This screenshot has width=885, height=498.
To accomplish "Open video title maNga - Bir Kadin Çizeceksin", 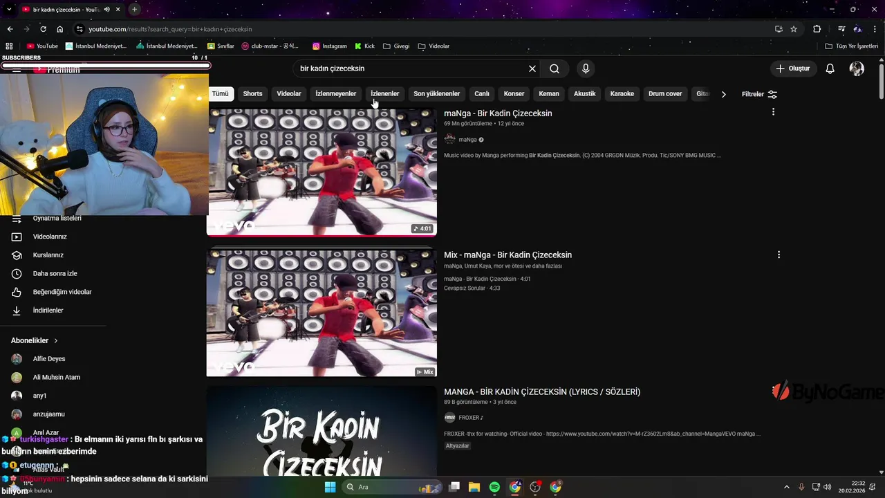I will [x=498, y=113].
